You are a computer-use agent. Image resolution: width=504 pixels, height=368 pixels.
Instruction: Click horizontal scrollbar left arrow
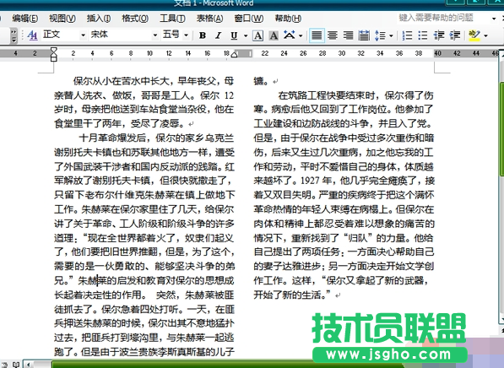click(x=29, y=365)
